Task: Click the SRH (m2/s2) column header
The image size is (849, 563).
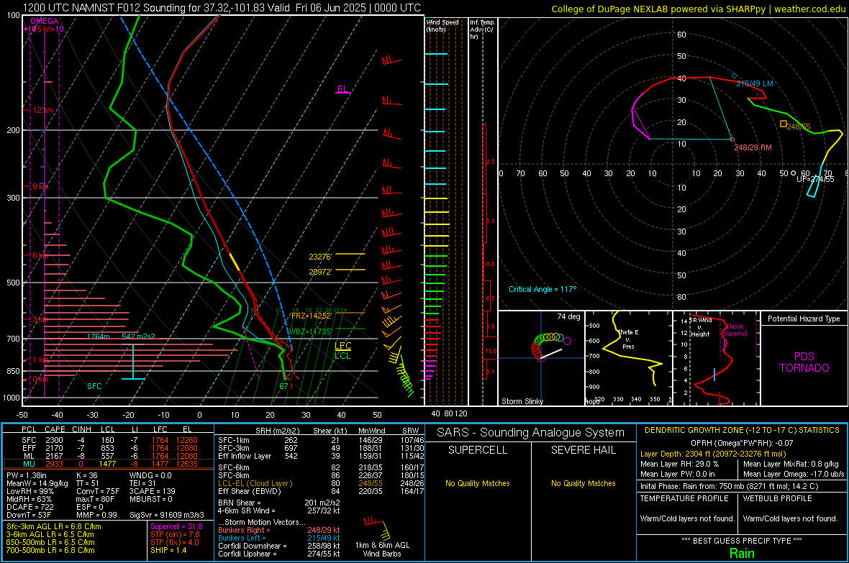Action: 277,431
